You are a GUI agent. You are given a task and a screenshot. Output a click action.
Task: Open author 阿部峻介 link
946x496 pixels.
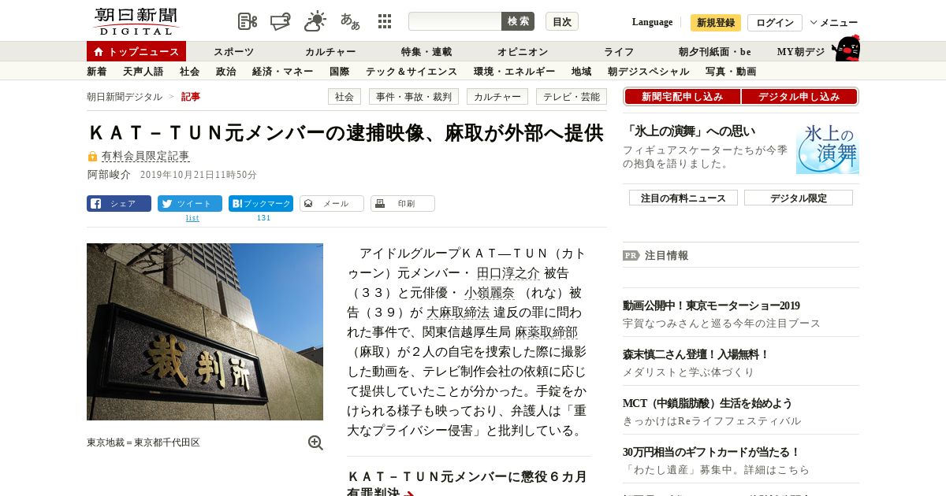(109, 175)
